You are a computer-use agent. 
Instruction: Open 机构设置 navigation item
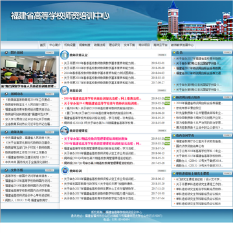(70, 45)
